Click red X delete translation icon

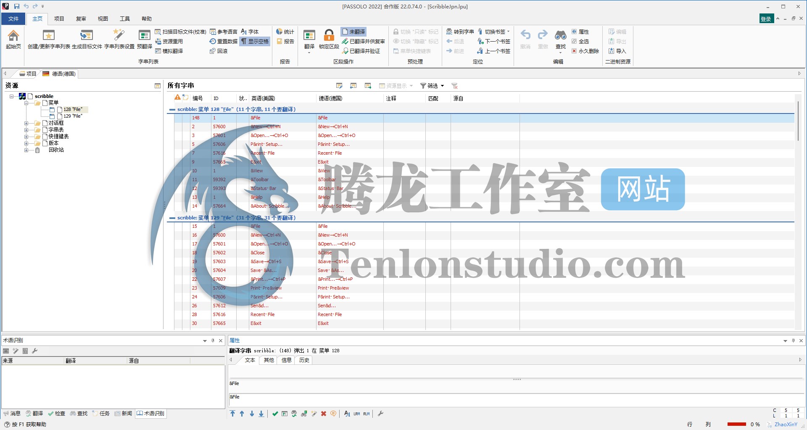324,414
